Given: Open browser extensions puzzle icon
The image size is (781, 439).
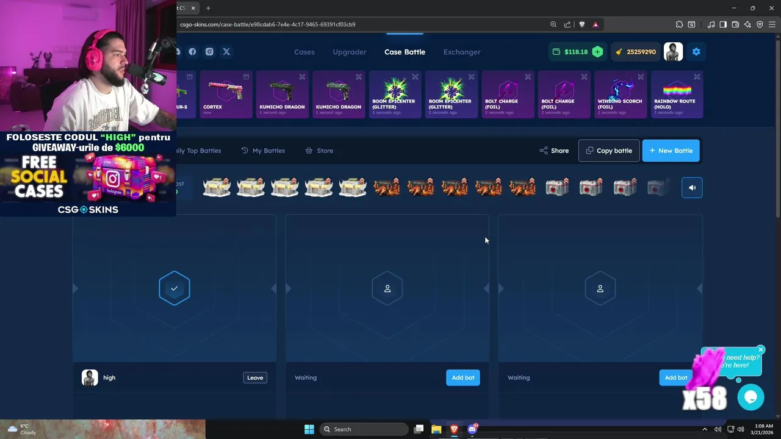Looking at the screenshot, I should [679, 24].
